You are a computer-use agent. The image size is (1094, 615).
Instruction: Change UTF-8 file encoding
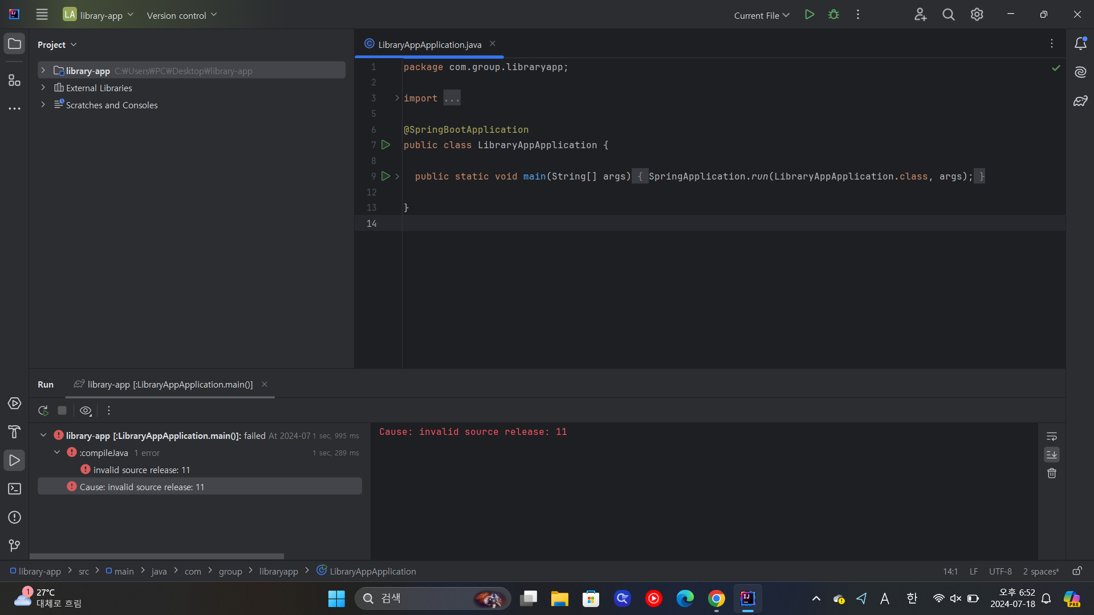tap(1001, 572)
